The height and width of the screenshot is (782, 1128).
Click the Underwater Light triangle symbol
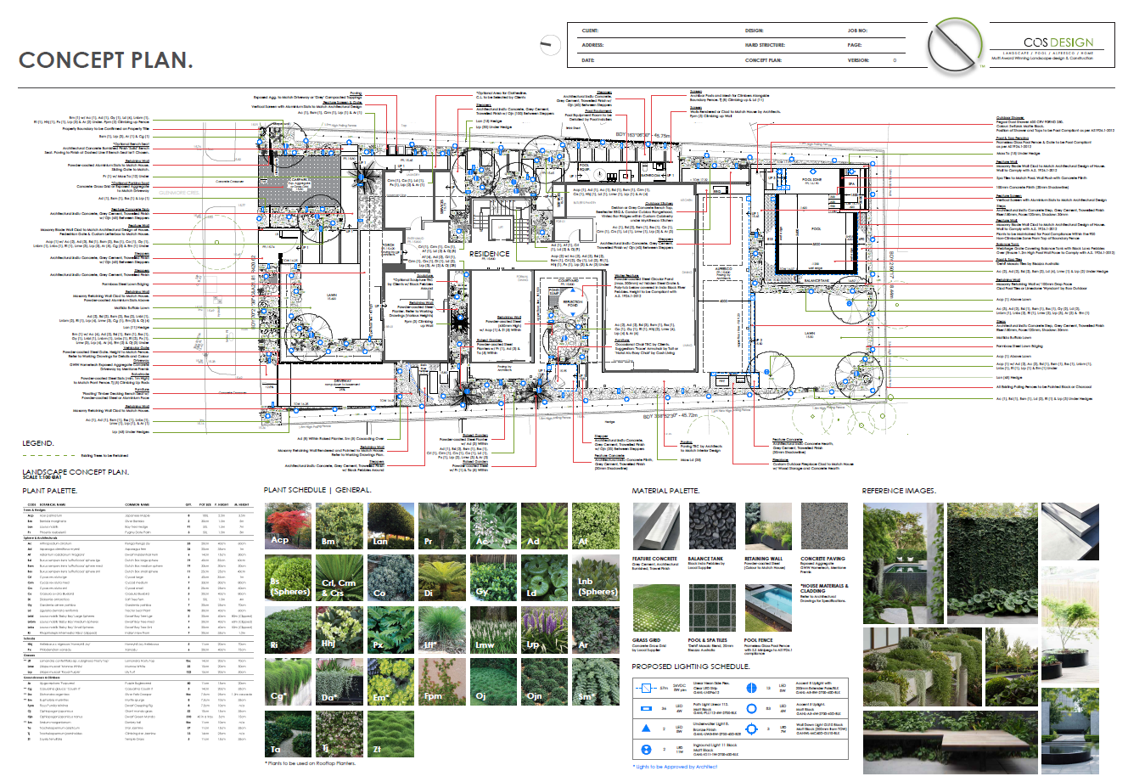(x=646, y=727)
